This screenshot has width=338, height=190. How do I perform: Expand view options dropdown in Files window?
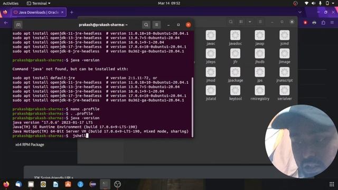click(x=250, y=22)
